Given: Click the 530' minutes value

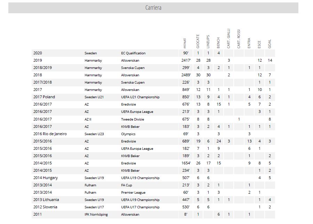Looking at the screenshot, I should (x=186, y=207).
